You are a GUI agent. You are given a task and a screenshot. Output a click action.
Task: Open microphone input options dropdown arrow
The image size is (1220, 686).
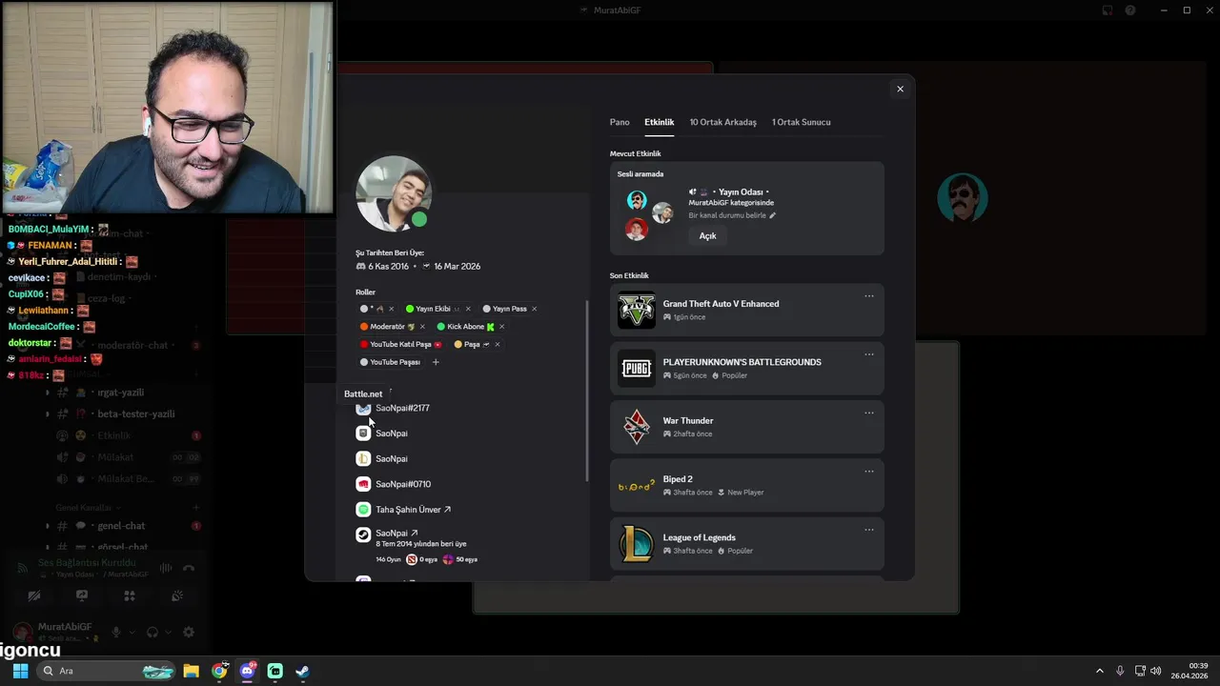click(132, 632)
